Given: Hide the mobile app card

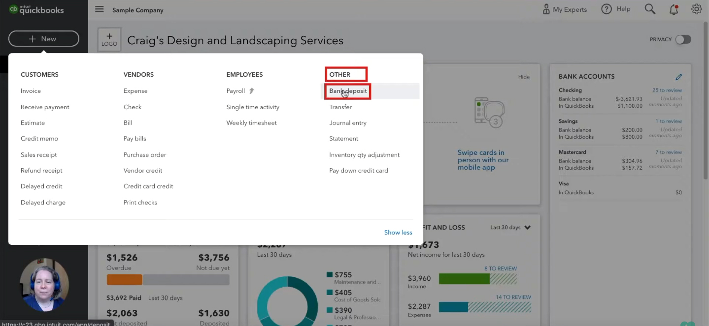Looking at the screenshot, I should tap(524, 77).
